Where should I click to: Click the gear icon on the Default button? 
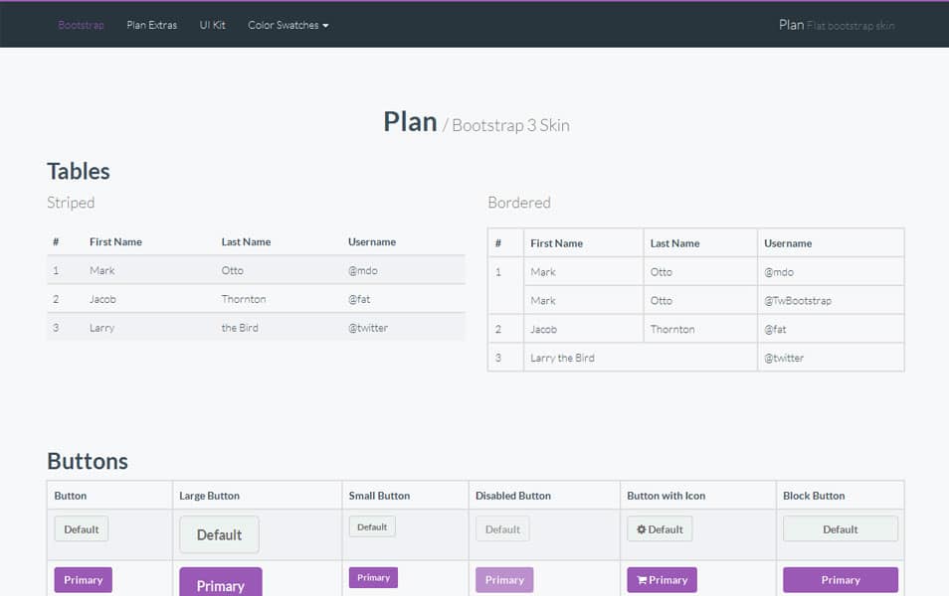pyautogui.click(x=643, y=528)
